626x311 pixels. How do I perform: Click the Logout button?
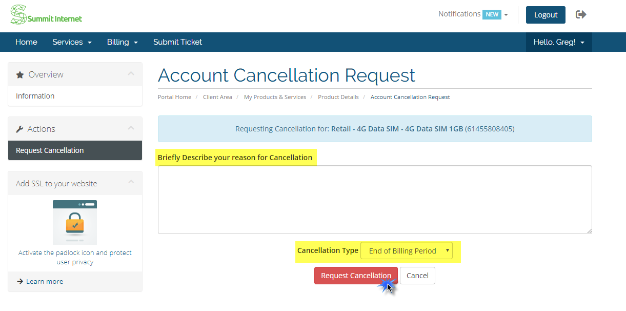pyautogui.click(x=546, y=15)
